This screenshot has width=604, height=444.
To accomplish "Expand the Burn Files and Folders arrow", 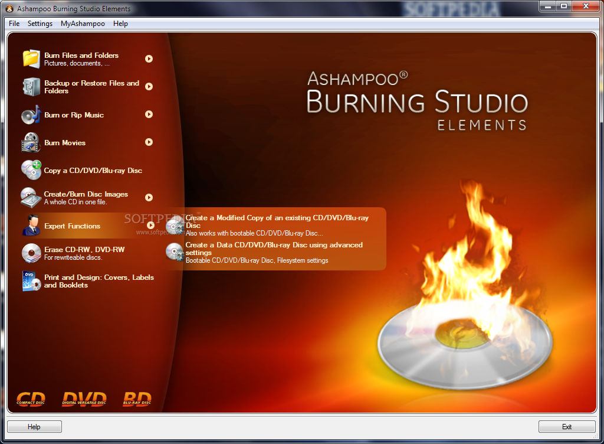I will click(149, 58).
